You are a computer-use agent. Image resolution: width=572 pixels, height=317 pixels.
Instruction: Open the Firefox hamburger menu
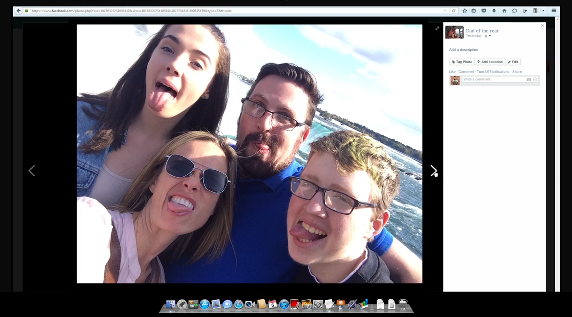point(553,11)
